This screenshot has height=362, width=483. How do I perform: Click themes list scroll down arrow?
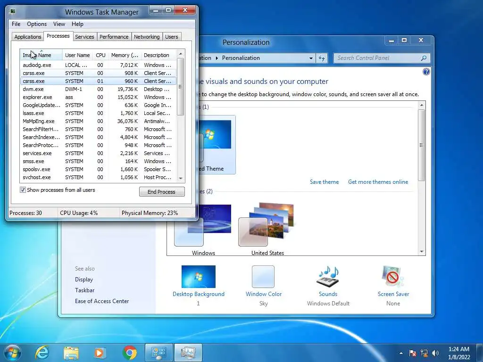(422, 252)
